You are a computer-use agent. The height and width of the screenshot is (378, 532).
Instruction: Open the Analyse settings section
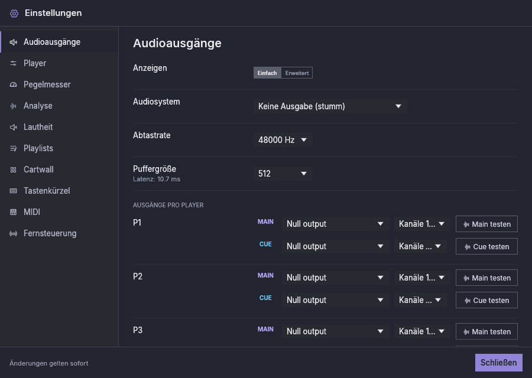coord(59,106)
